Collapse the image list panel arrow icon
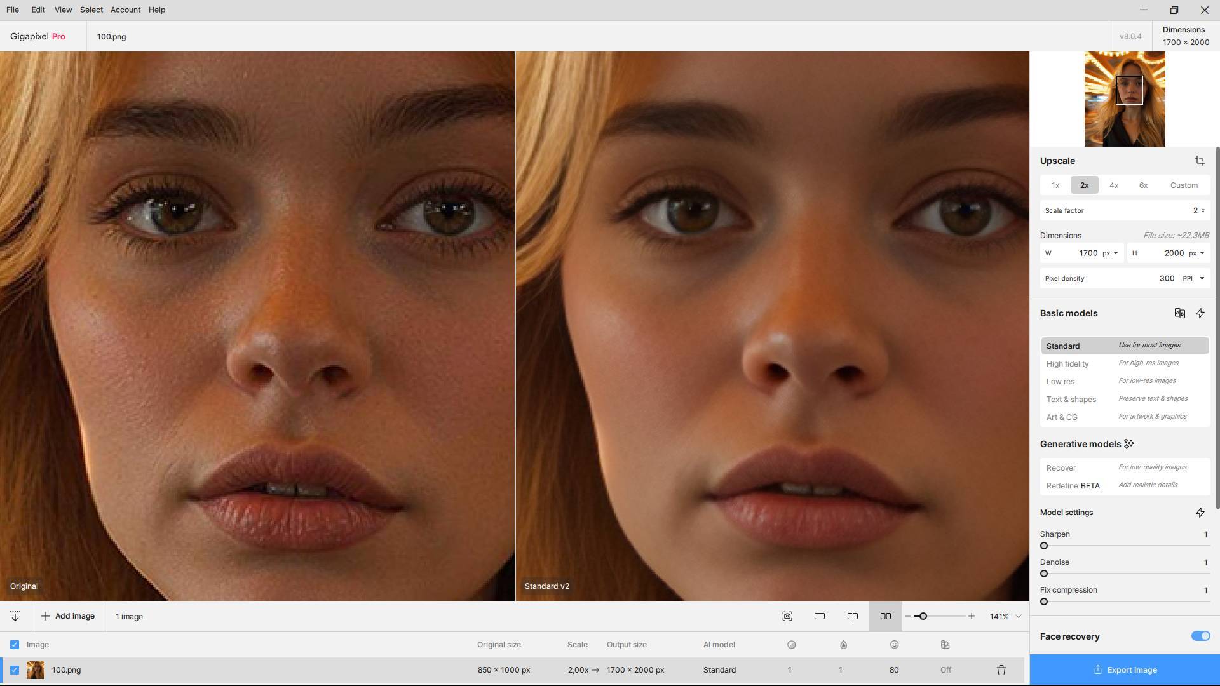 pos(15,616)
